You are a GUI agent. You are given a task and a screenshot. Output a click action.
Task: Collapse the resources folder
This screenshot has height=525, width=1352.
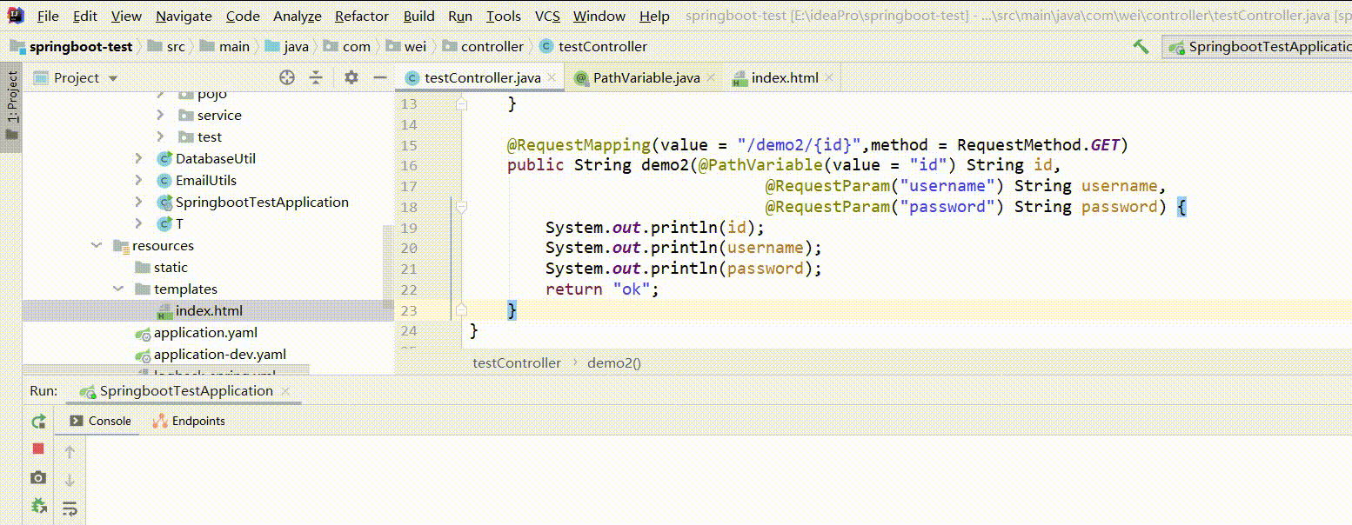pyautogui.click(x=97, y=246)
